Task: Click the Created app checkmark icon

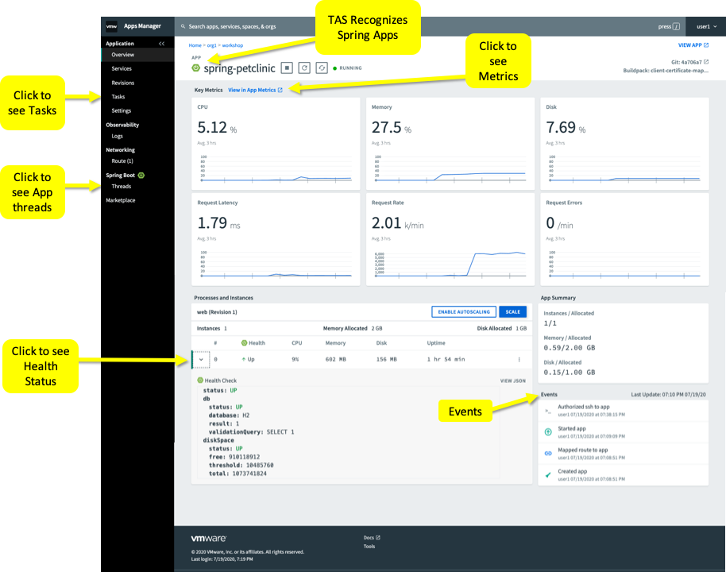Action: click(548, 475)
